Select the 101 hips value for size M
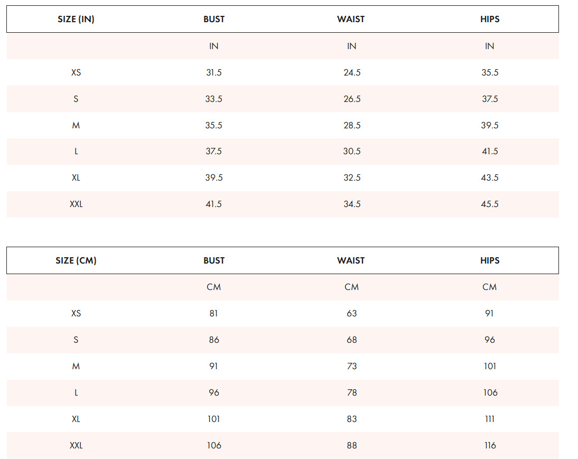Screen dimensions: 578x459 coord(490,366)
